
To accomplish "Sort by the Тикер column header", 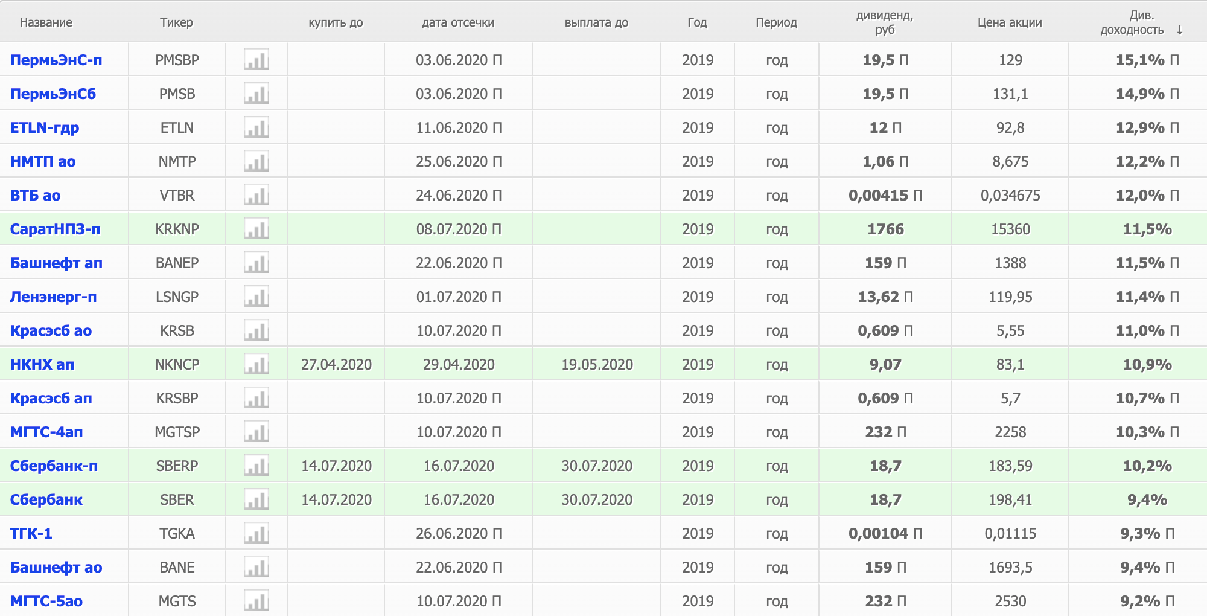I will point(176,22).
